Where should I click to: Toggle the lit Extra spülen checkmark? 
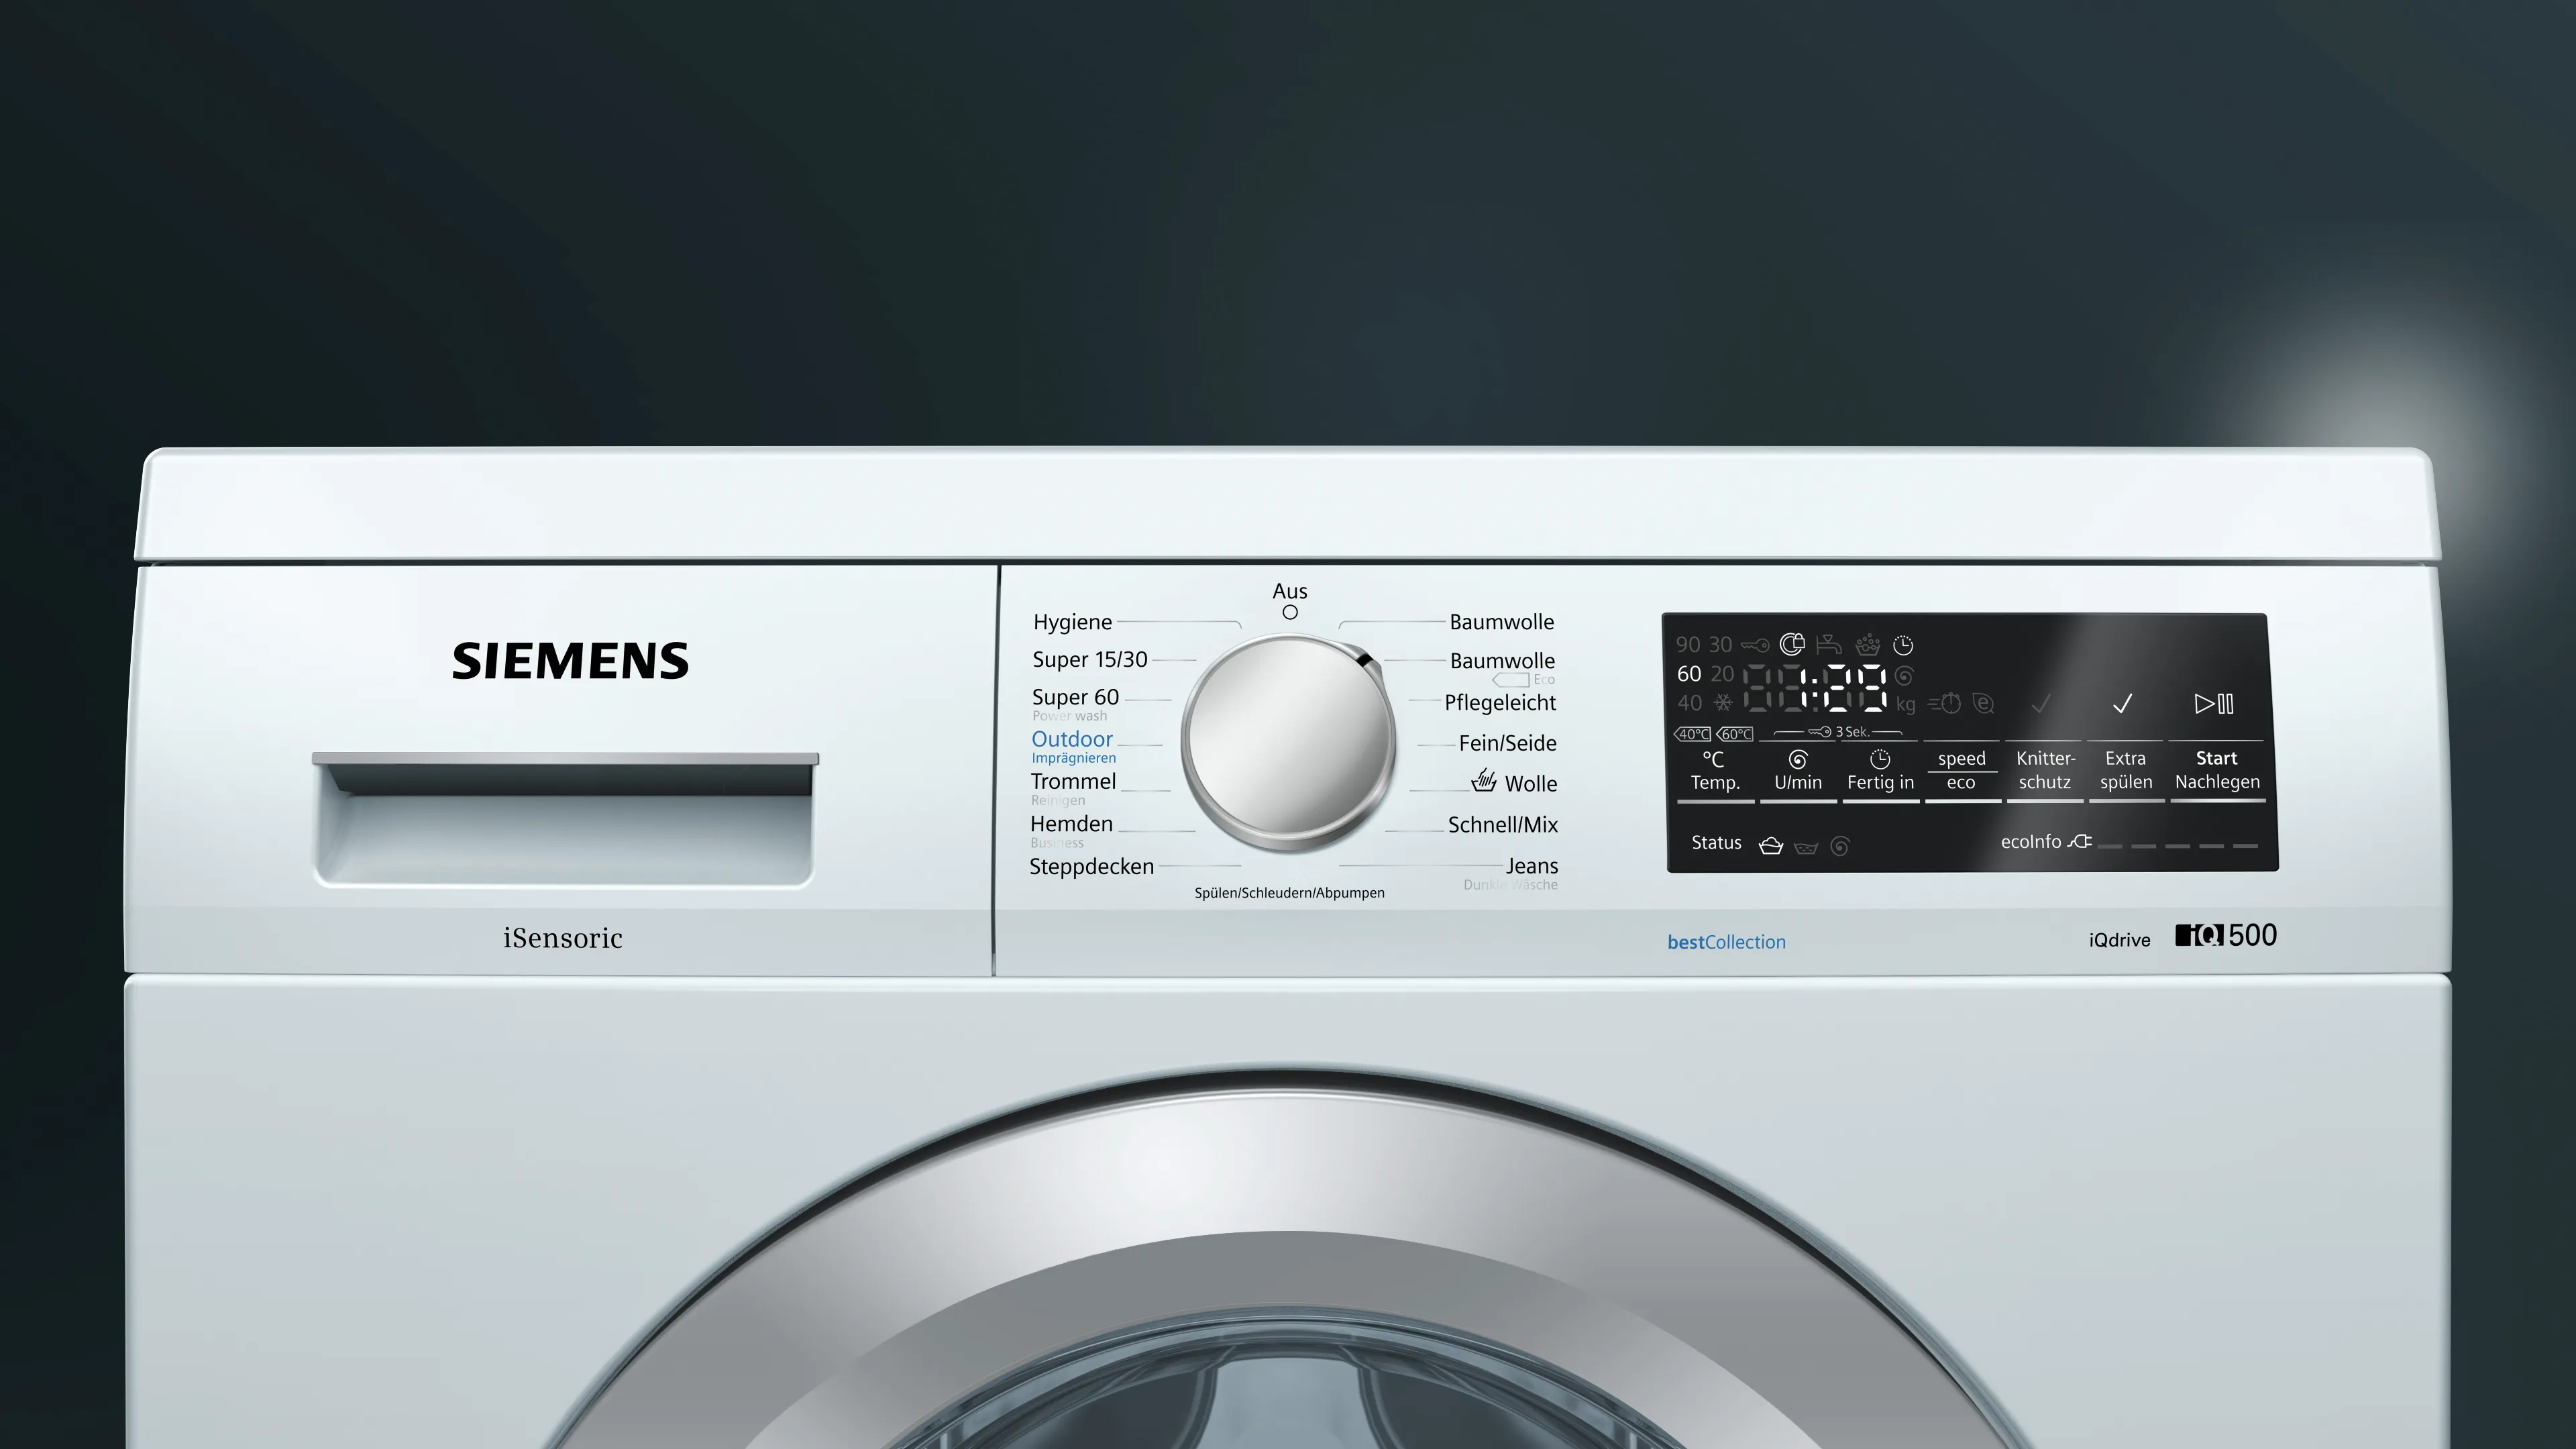point(2123,703)
